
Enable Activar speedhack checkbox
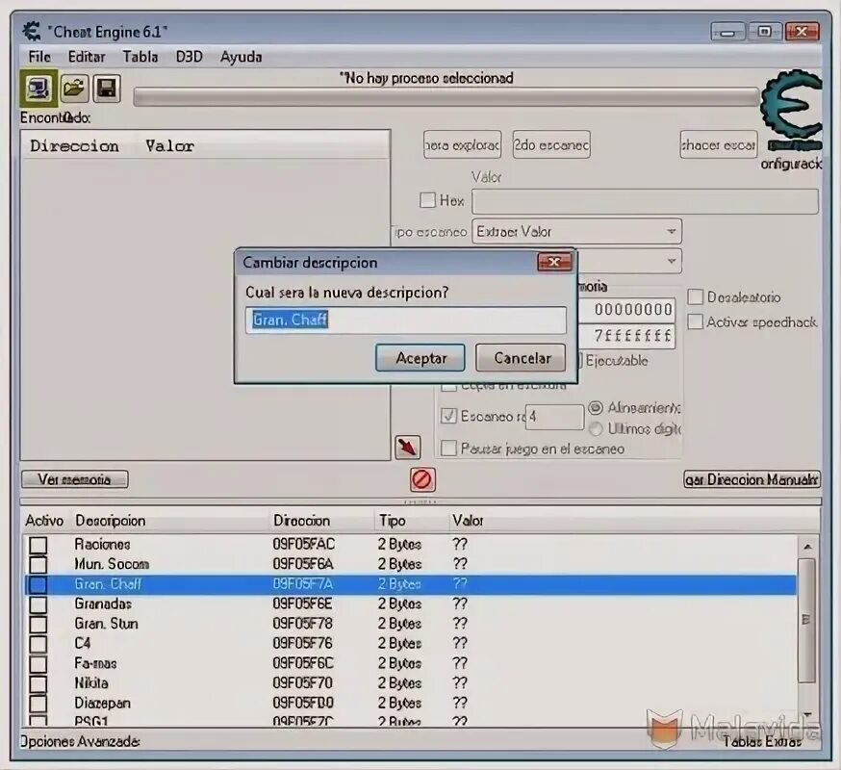(695, 321)
